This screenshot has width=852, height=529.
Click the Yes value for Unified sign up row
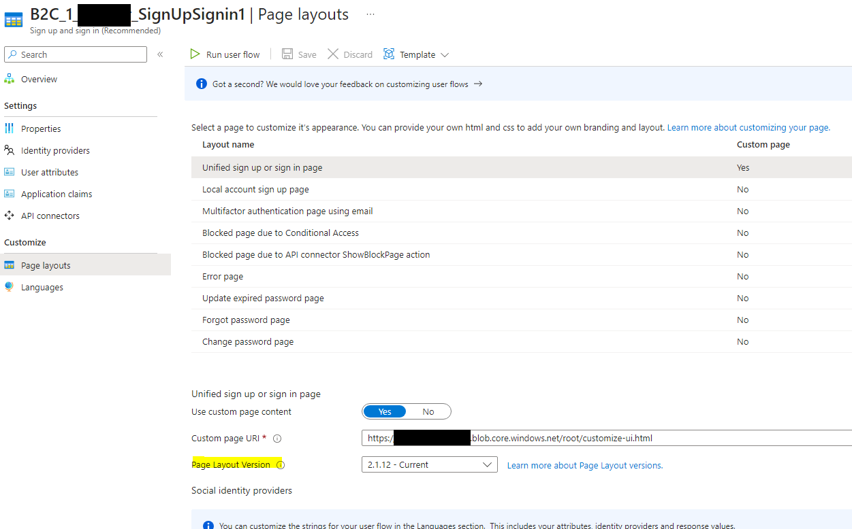coord(743,168)
